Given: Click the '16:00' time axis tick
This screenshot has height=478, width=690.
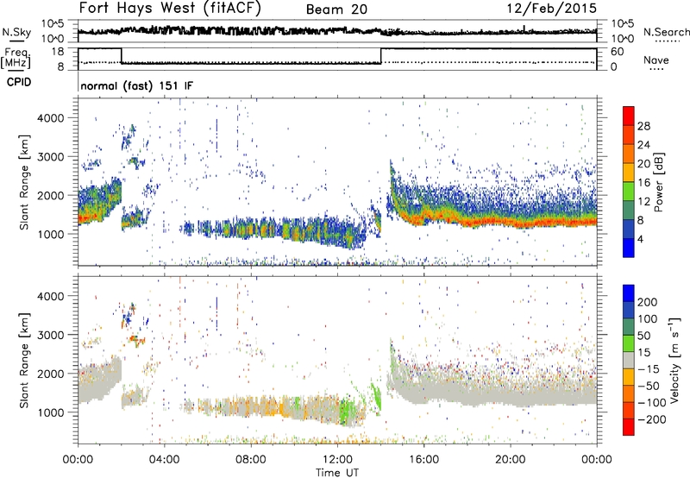Looking at the screenshot, I should point(423,460).
